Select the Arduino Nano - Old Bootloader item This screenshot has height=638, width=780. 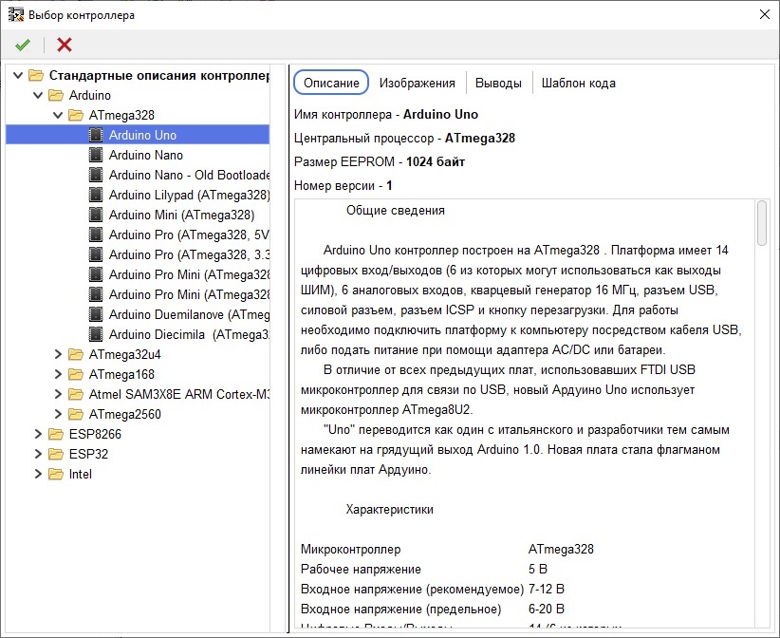(x=189, y=175)
